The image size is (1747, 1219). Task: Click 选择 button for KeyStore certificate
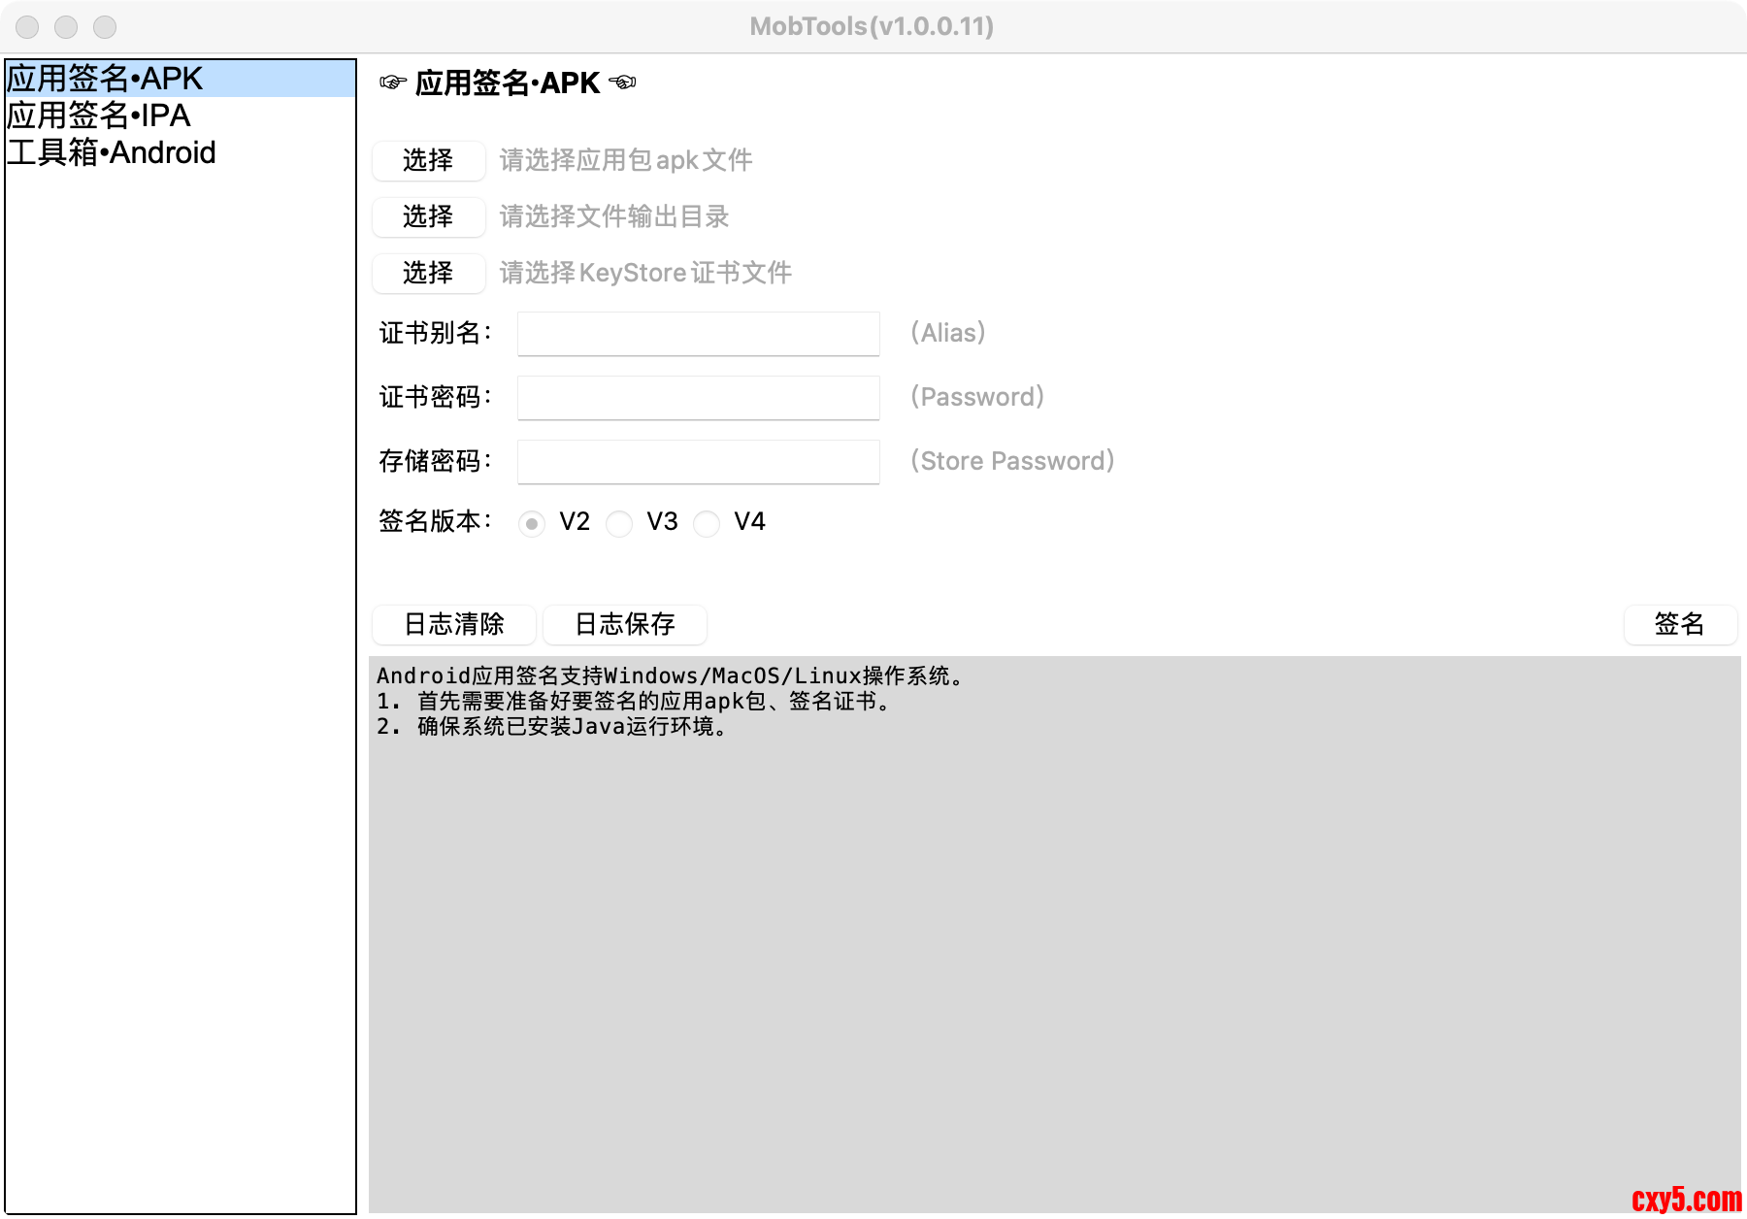tap(428, 273)
